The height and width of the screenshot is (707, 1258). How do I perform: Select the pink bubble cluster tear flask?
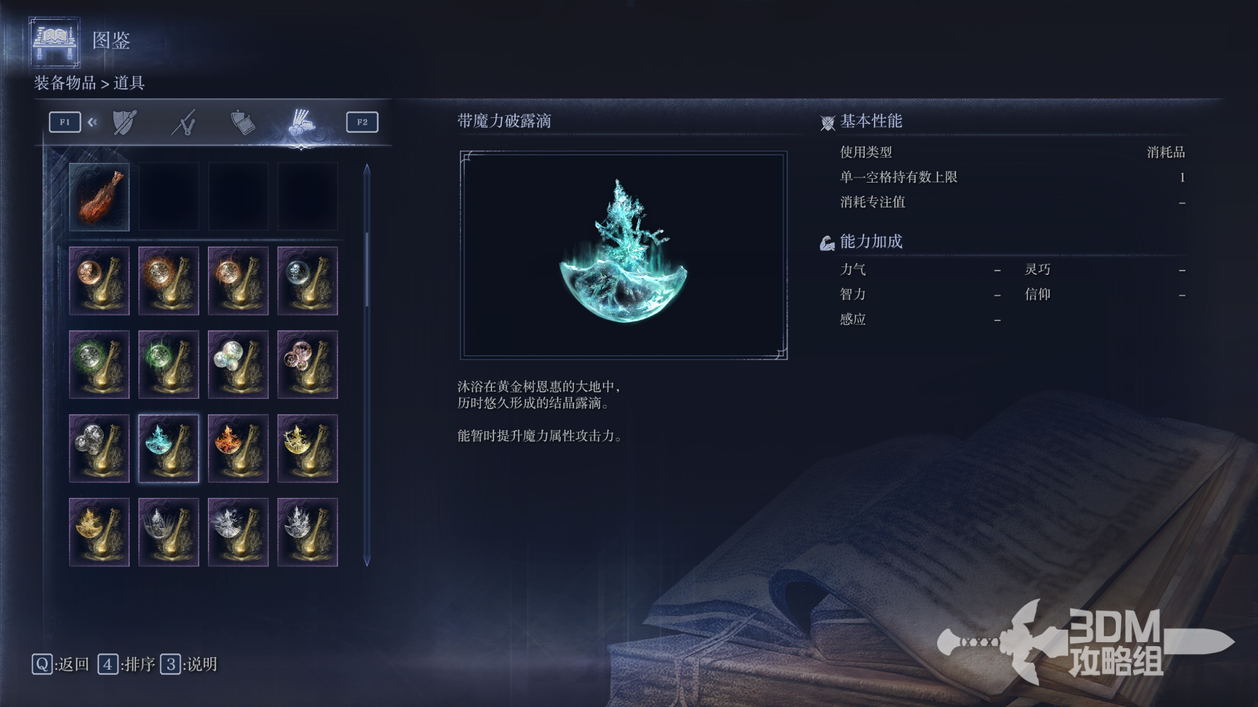coord(308,365)
